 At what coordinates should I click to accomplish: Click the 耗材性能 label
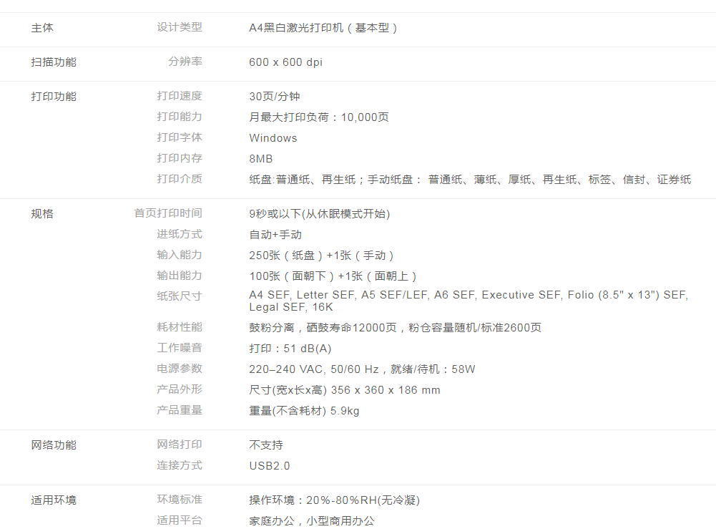click(180, 327)
